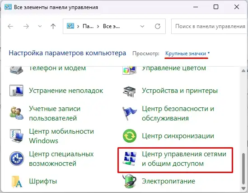Open the Учетные записи пользователей users icon

click(x=17, y=113)
